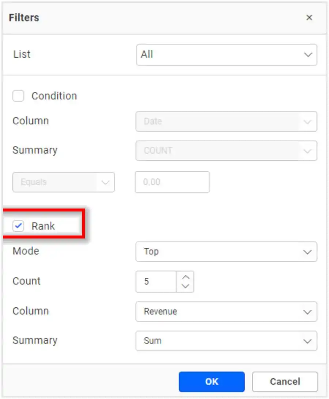
Task: Dismiss the dialog with Cancel
Action: click(285, 381)
